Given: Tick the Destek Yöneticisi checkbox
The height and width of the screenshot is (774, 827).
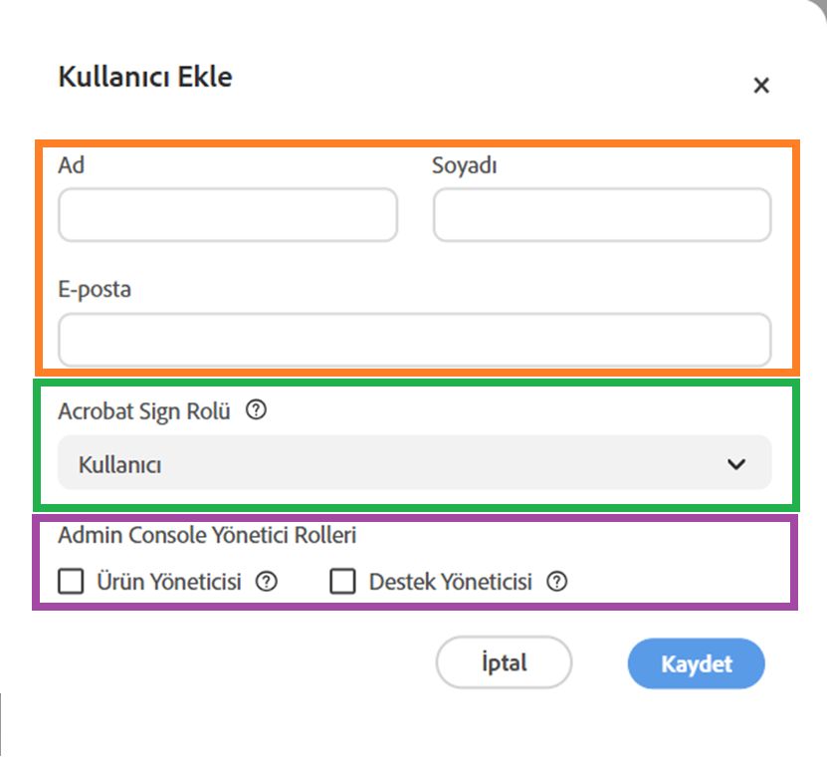Looking at the screenshot, I should (342, 582).
